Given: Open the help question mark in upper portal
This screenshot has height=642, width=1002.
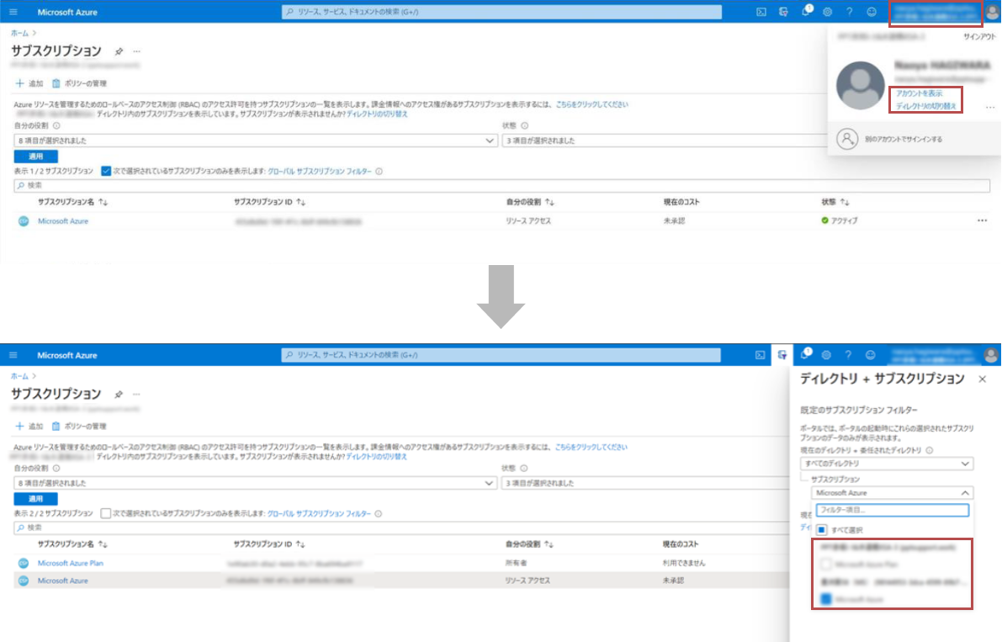Looking at the screenshot, I should 849,12.
